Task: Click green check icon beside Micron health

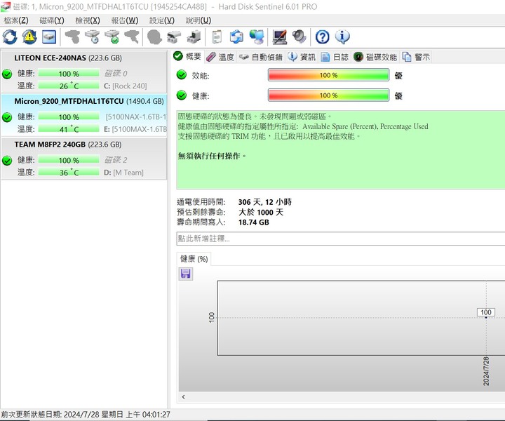Action: click(7, 117)
